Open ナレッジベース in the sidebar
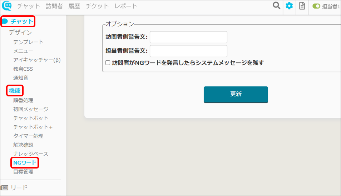The image size is (341, 196). pyautogui.click(x=31, y=154)
